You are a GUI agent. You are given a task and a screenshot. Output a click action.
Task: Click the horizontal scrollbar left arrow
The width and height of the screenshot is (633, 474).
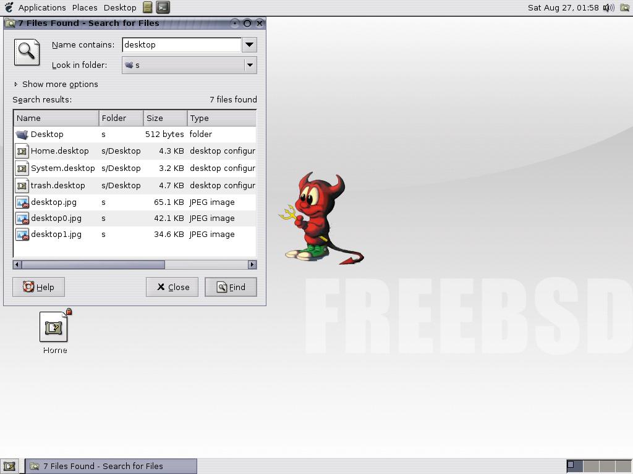coord(17,264)
